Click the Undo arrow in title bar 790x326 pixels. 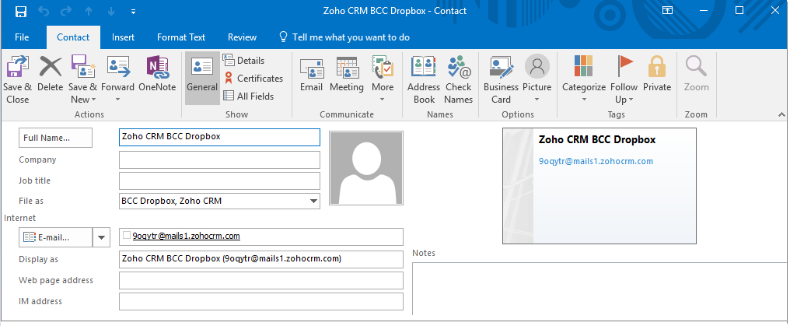pos(44,11)
